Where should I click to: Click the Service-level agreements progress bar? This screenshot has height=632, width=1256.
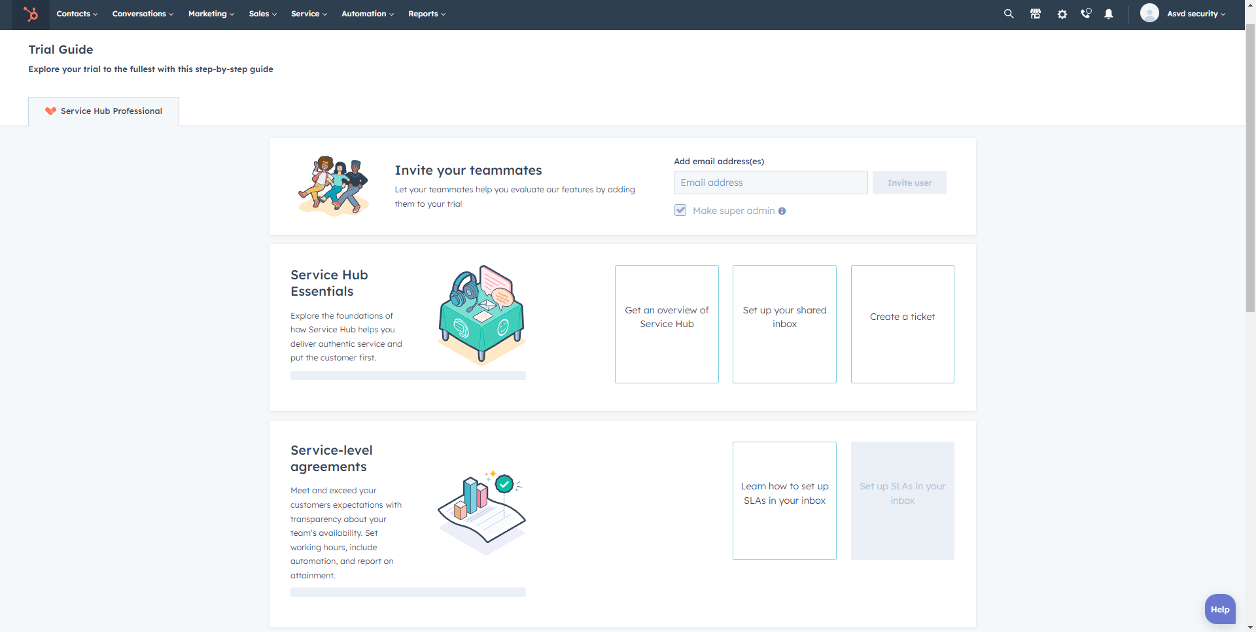[408, 592]
